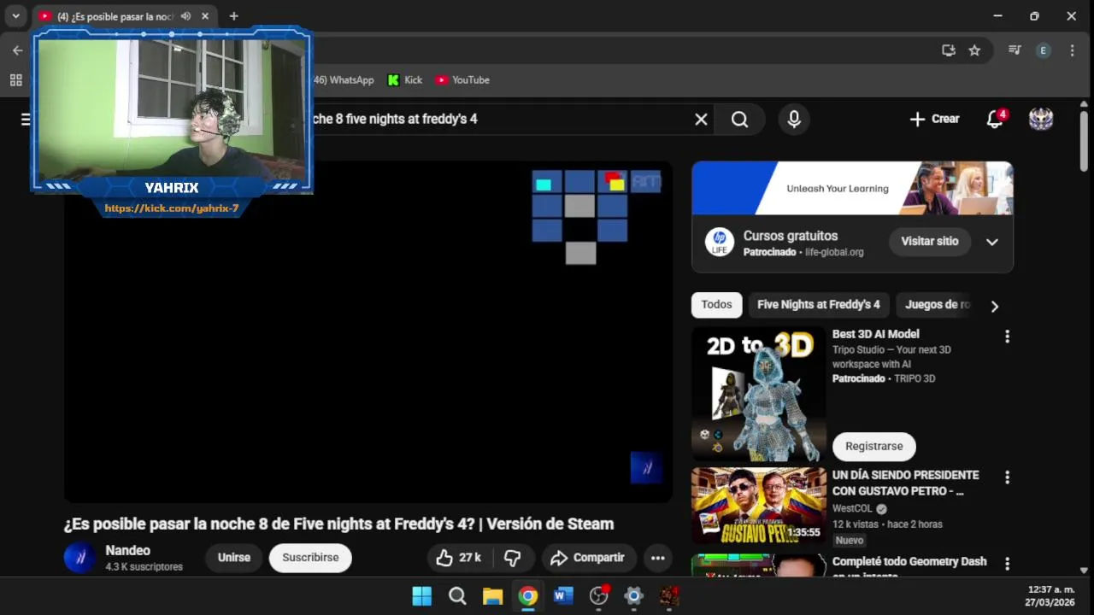Open Gustavo Petro video thumbnail
1094x615 pixels.
(759, 506)
